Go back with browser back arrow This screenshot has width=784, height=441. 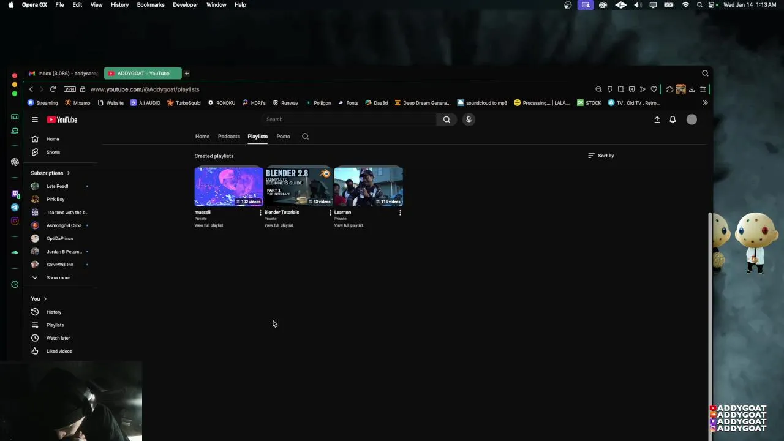tap(31, 89)
